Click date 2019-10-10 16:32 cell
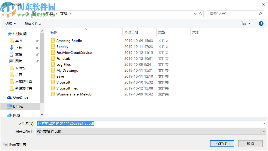 click(x=139, y=82)
